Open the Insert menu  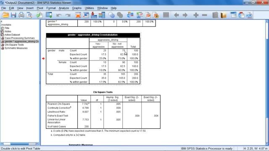pos(30,8)
